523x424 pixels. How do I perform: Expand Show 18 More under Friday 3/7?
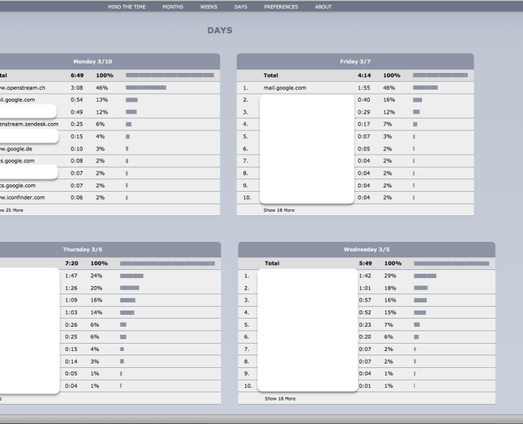pos(279,210)
